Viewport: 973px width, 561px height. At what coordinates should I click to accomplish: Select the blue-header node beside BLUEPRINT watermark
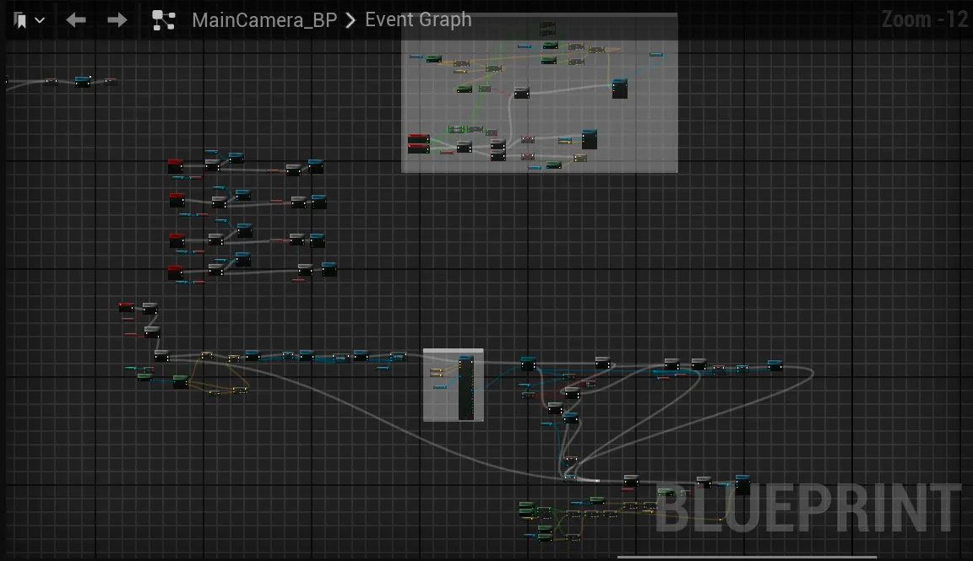[742, 484]
